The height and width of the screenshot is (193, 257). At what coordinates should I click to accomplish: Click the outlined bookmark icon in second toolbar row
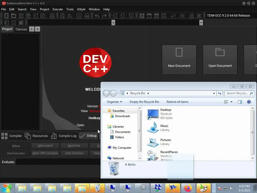[14, 23]
